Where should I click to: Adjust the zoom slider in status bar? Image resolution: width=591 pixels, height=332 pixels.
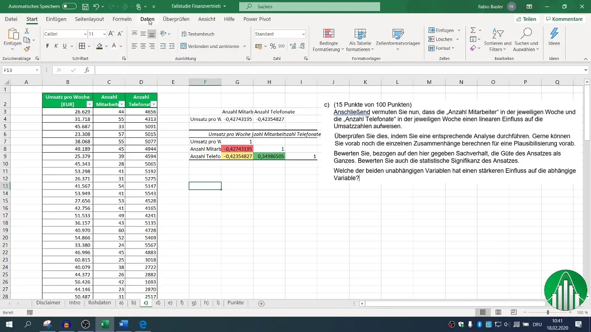[x=548, y=312]
